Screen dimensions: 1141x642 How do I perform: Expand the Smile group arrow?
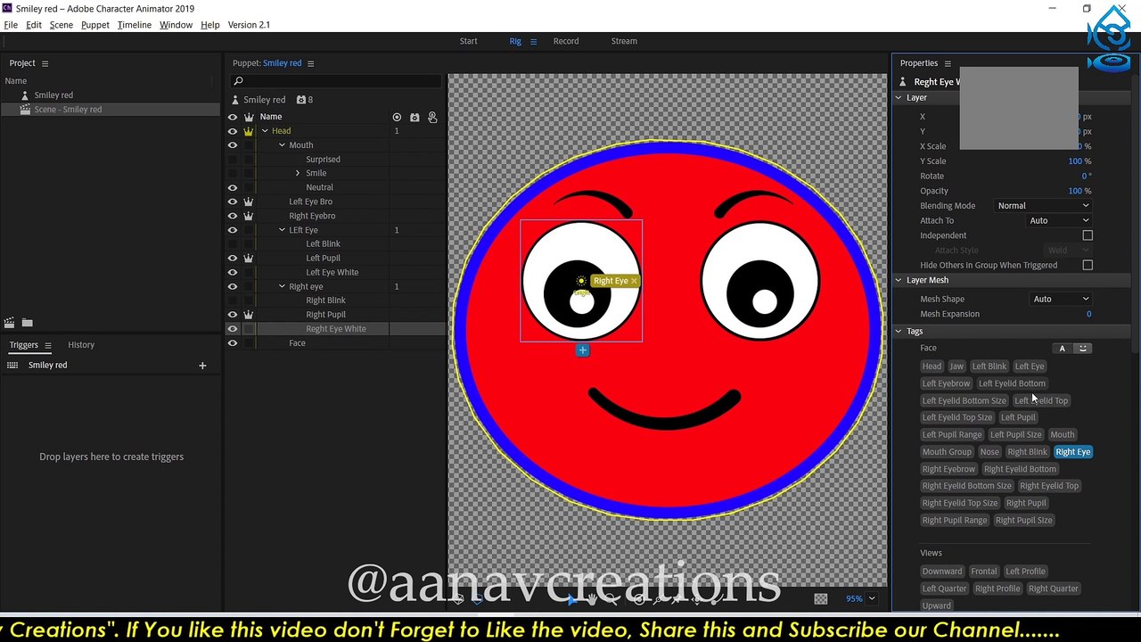298,174
